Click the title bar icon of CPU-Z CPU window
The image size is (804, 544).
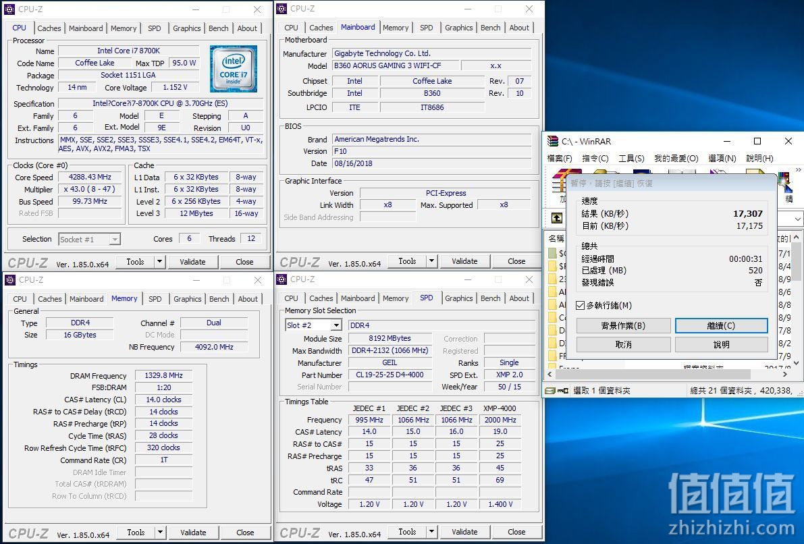click(x=9, y=9)
